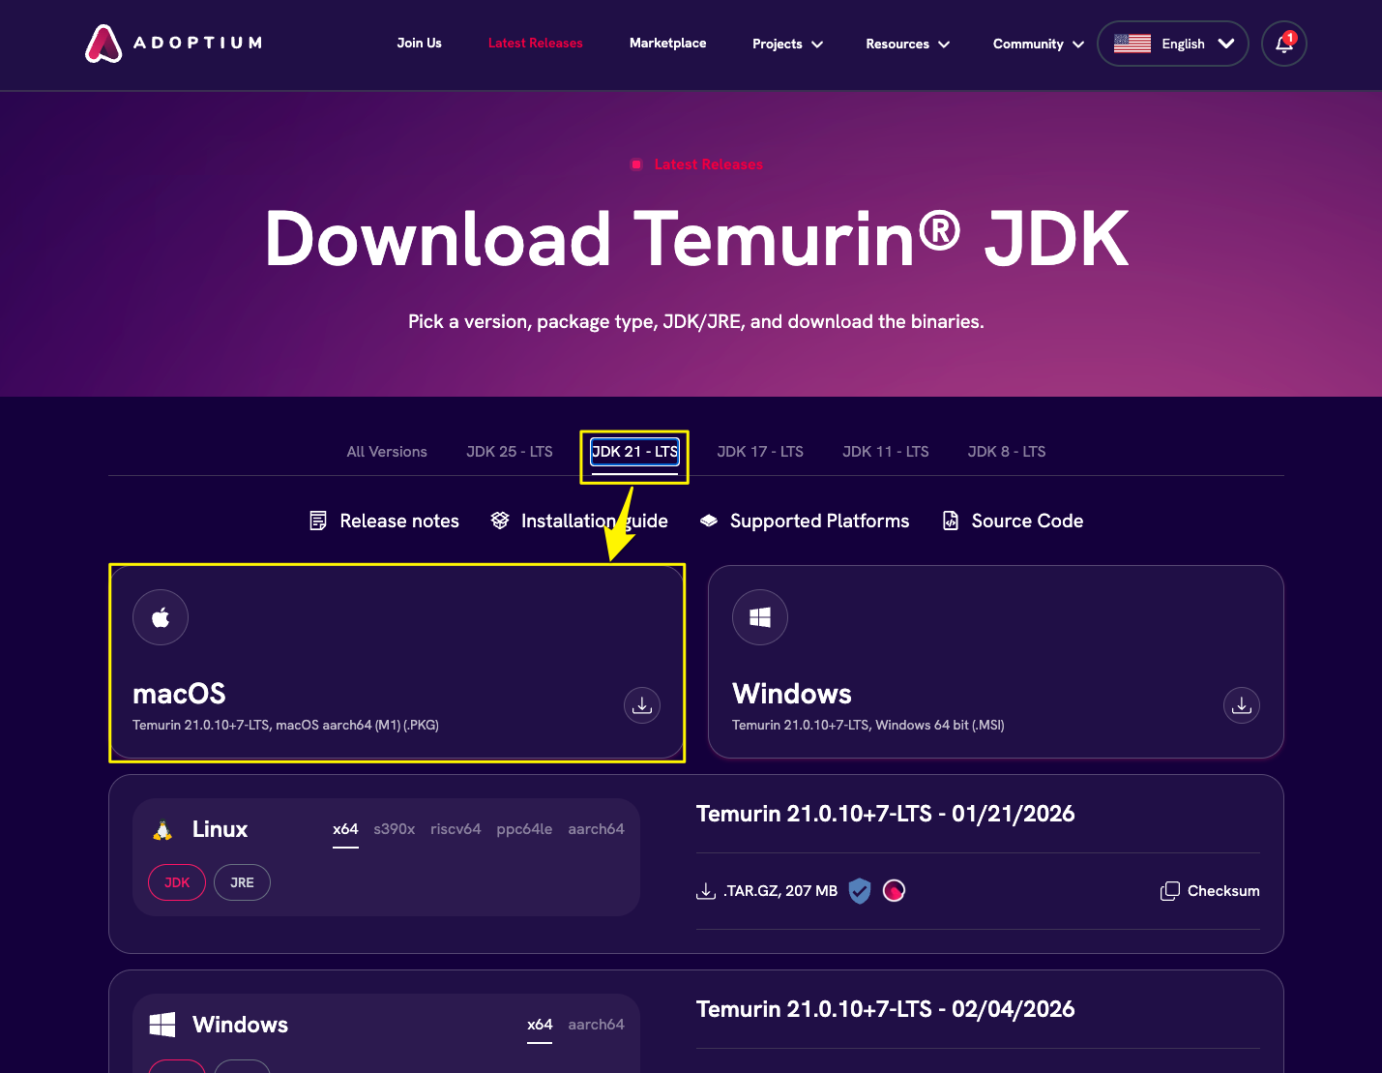Click the .TAR.GZ, 207 MB download link
The width and height of the screenshot is (1382, 1073).
tap(780, 891)
